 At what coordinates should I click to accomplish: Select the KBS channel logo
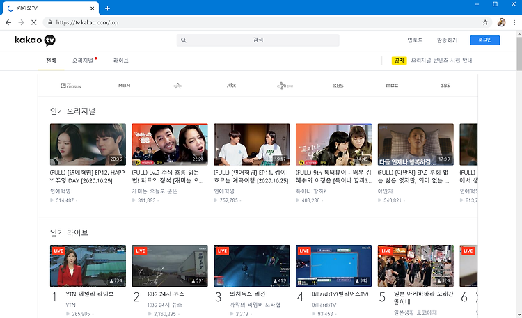point(338,86)
